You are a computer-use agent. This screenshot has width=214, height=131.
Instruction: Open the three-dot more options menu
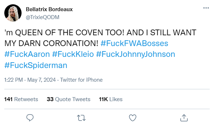pos(206,8)
